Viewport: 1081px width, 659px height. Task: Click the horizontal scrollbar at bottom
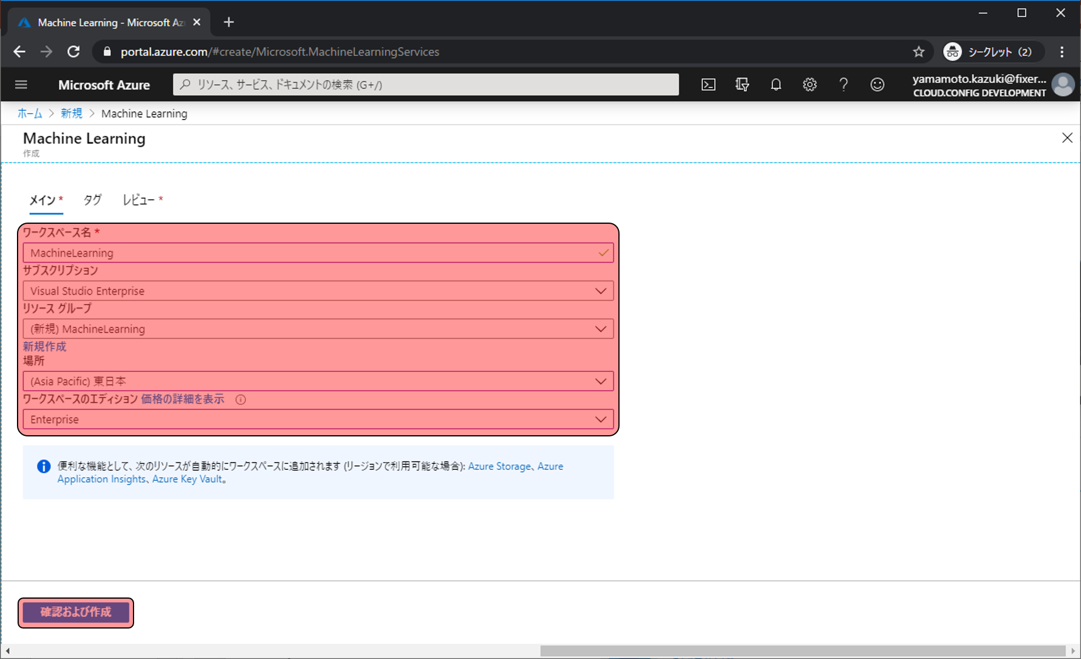[802, 651]
